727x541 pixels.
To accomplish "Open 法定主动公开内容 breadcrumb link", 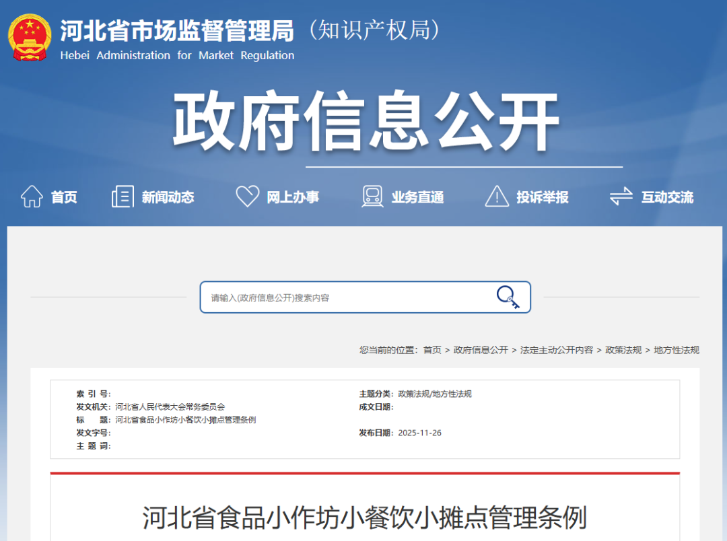I will pyautogui.click(x=557, y=350).
